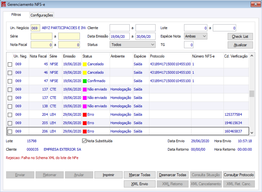Click the grid vertical scrollbar thumb
The height and width of the screenshot is (192, 262).
pos(252,94)
